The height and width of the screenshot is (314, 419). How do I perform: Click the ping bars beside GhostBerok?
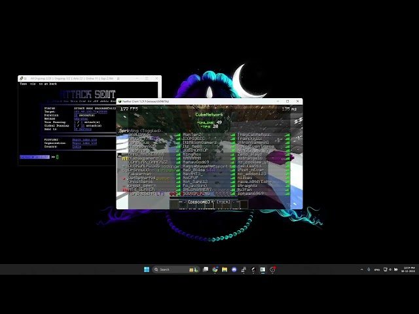(178, 182)
